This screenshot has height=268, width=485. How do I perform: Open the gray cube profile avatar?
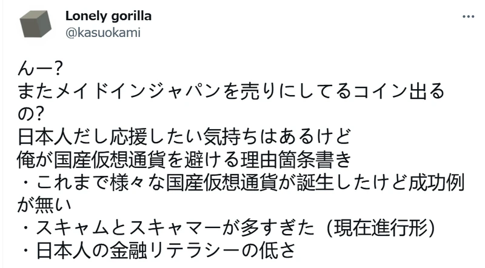36,24
